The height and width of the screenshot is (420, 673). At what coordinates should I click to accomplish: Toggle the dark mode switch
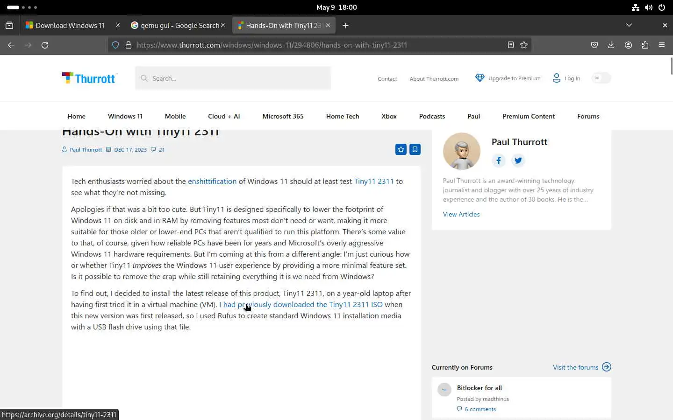[x=601, y=78]
